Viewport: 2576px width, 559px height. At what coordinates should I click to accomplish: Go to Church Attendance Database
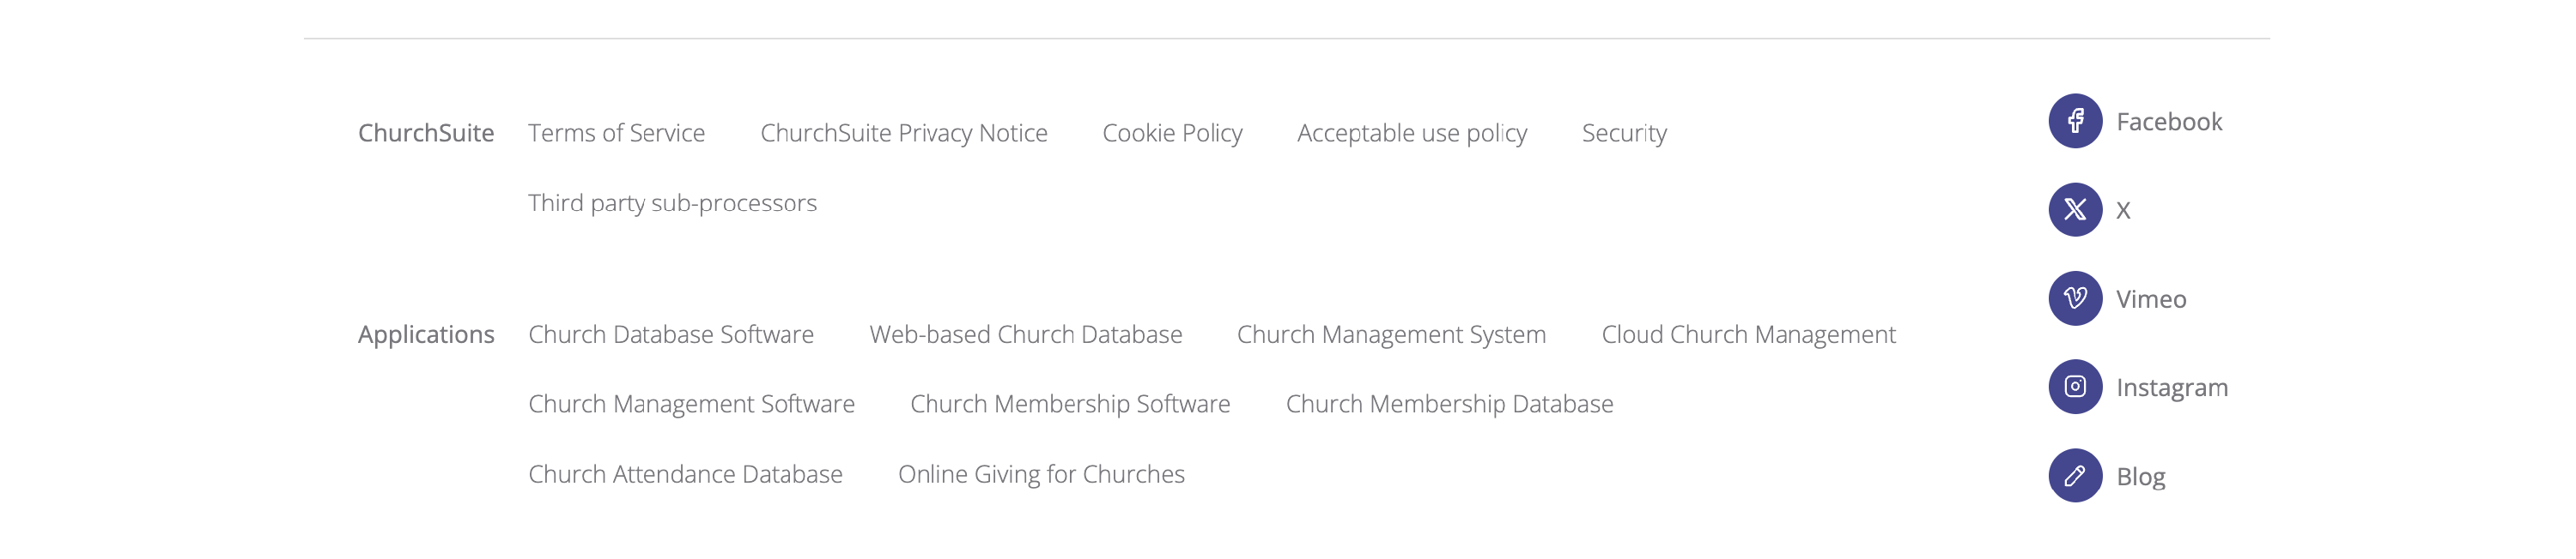coord(685,474)
